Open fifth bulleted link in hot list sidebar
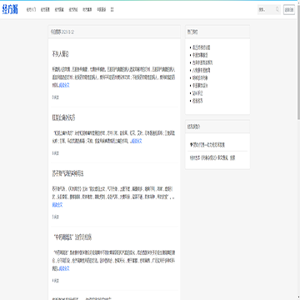 (x=200, y=78)
